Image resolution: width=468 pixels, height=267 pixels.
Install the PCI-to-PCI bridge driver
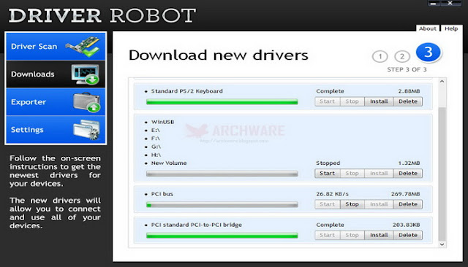point(379,235)
